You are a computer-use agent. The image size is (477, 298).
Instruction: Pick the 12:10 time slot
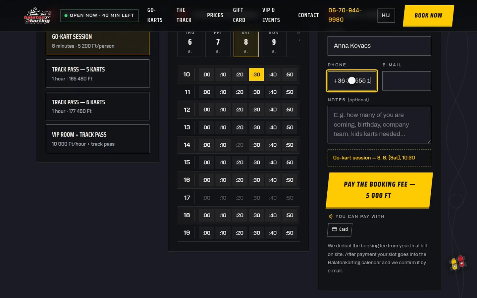click(223, 110)
